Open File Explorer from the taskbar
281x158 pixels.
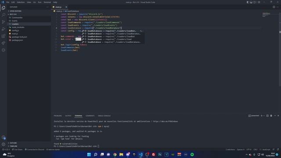pos(121,154)
